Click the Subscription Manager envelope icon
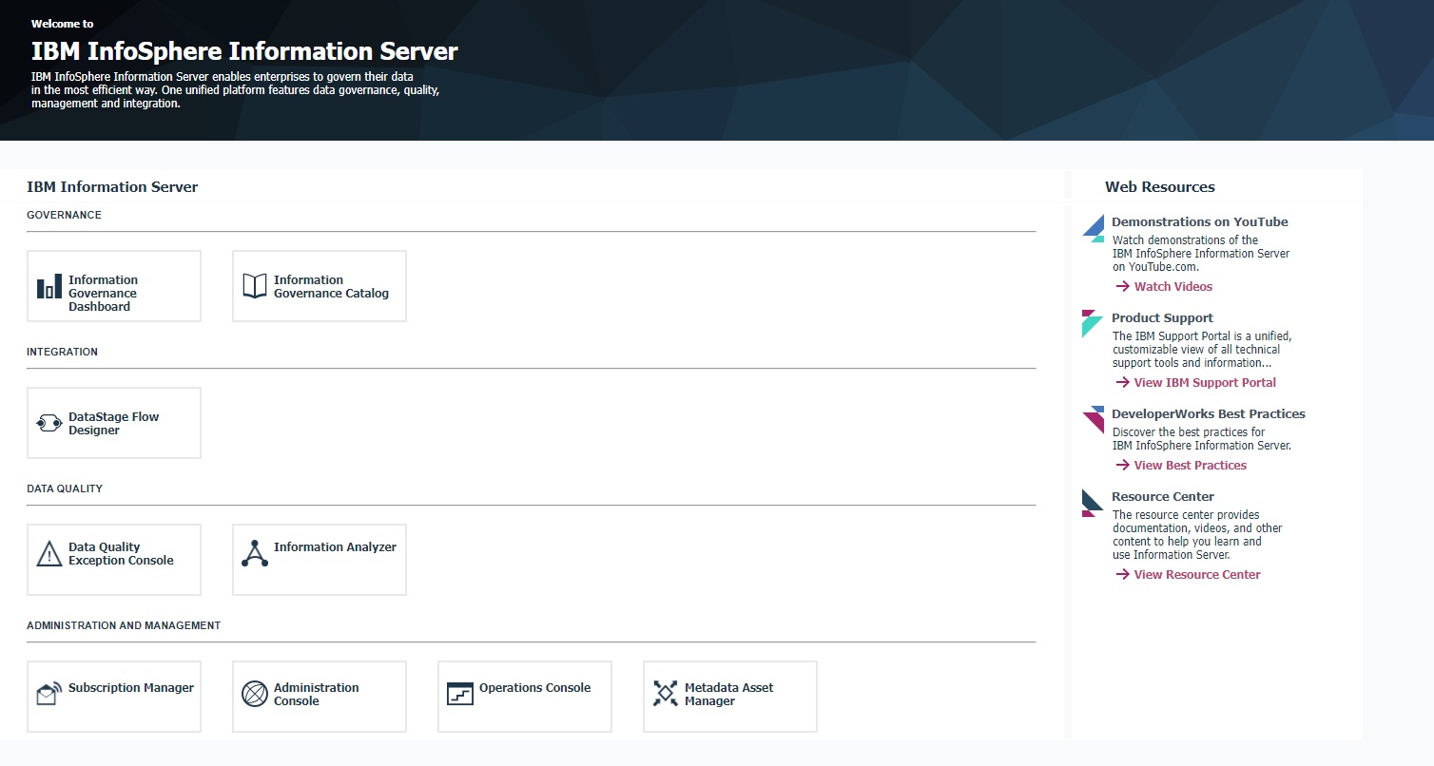1434x766 pixels. coord(49,694)
